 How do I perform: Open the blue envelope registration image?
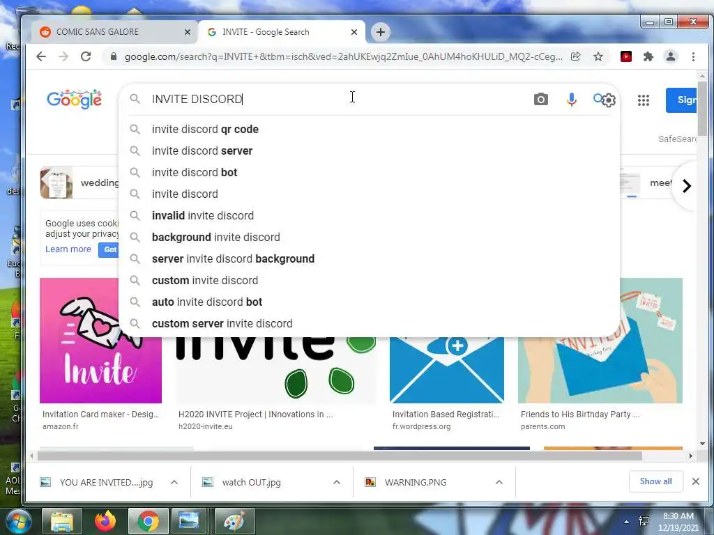447,369
